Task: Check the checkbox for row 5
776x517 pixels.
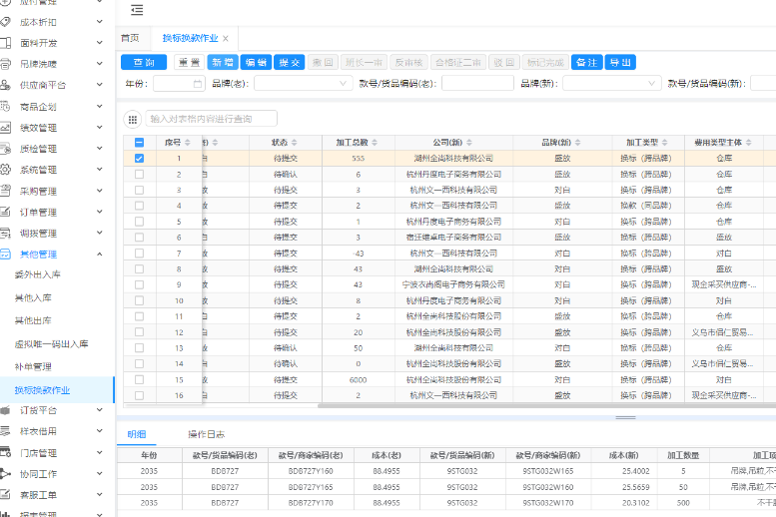Action: (x=139, y=222)
